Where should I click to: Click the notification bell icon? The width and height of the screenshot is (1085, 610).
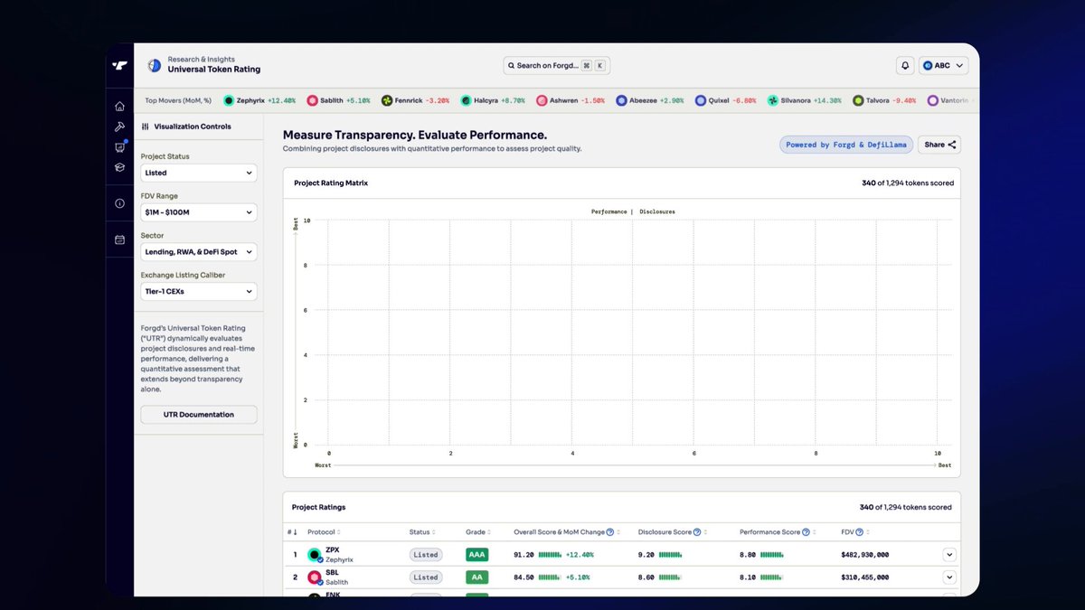(905, 65)
